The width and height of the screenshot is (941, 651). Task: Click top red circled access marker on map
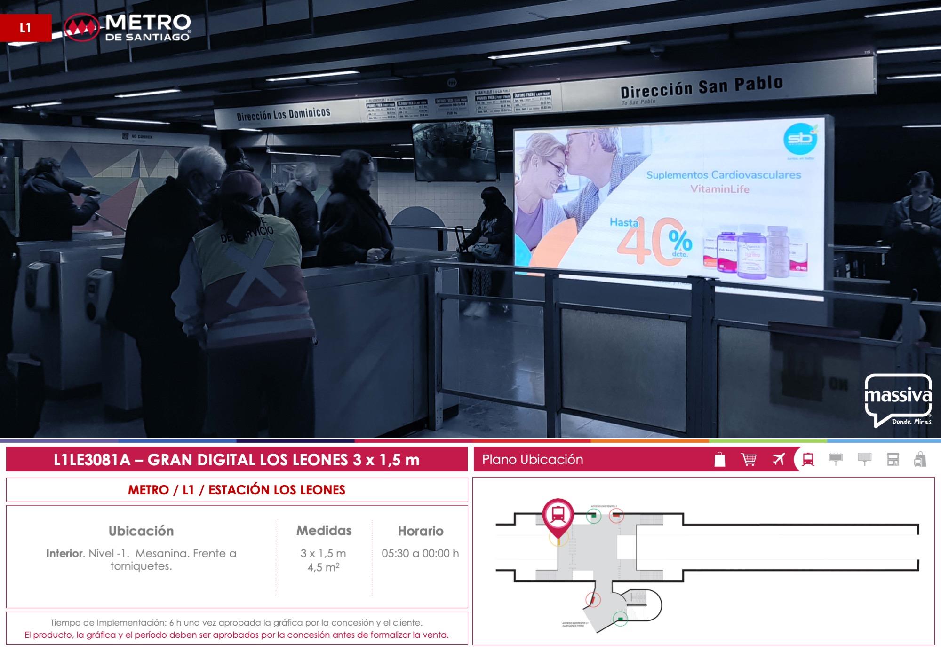click(x=616, y=516)
